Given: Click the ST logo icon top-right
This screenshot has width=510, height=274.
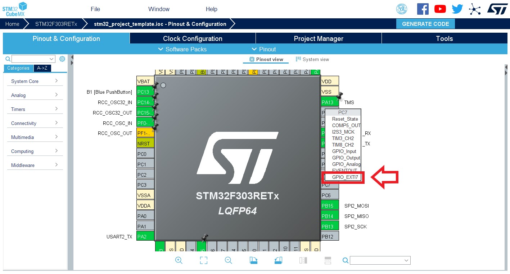Looking at the screenshot, I should pos(497,9).
